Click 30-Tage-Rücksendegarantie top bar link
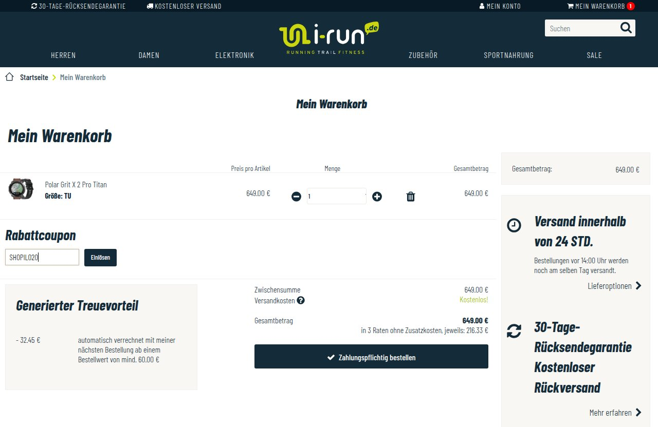This screenshot has height=427, width=658. pos(78,6)
